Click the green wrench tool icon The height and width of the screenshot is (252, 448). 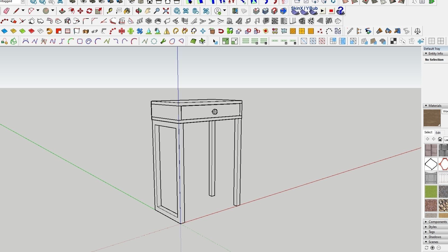click(x=163, y=41)
